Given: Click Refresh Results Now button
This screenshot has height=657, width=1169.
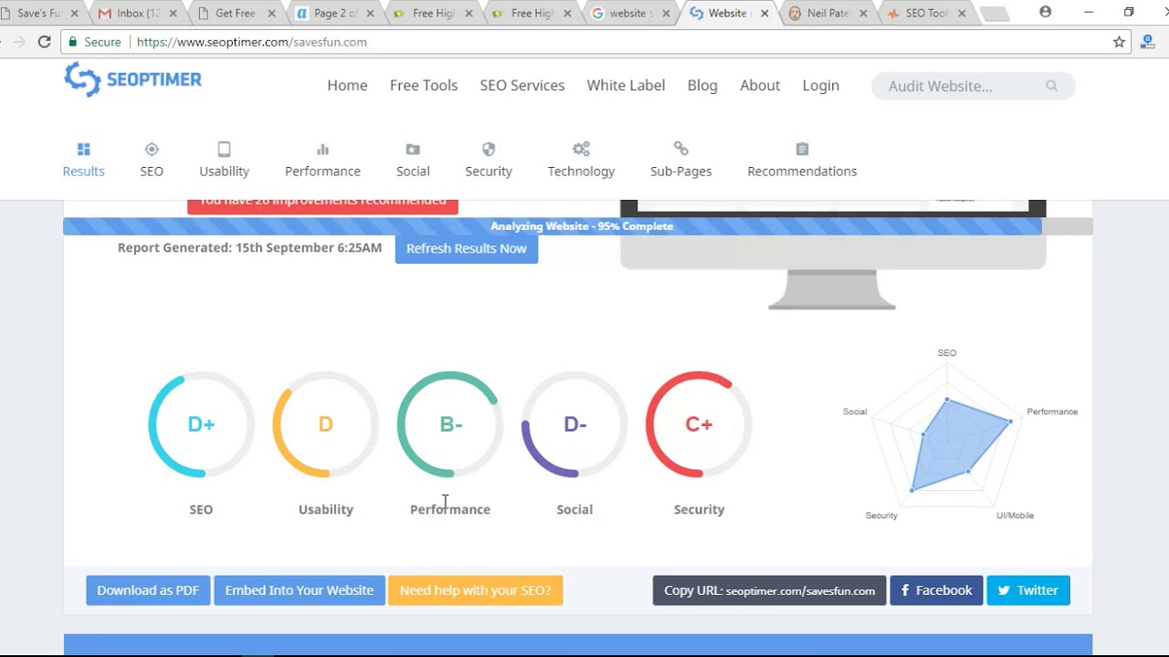Looking at the screenshot, I should (467, 248).
